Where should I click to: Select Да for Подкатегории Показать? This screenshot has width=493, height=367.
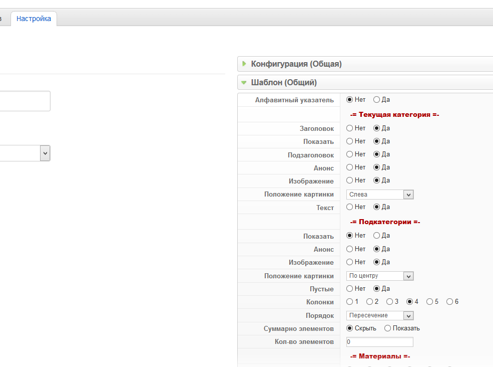[376, 236]
